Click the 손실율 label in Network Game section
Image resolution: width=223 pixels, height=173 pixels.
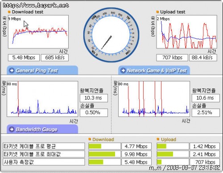[199, 105]
